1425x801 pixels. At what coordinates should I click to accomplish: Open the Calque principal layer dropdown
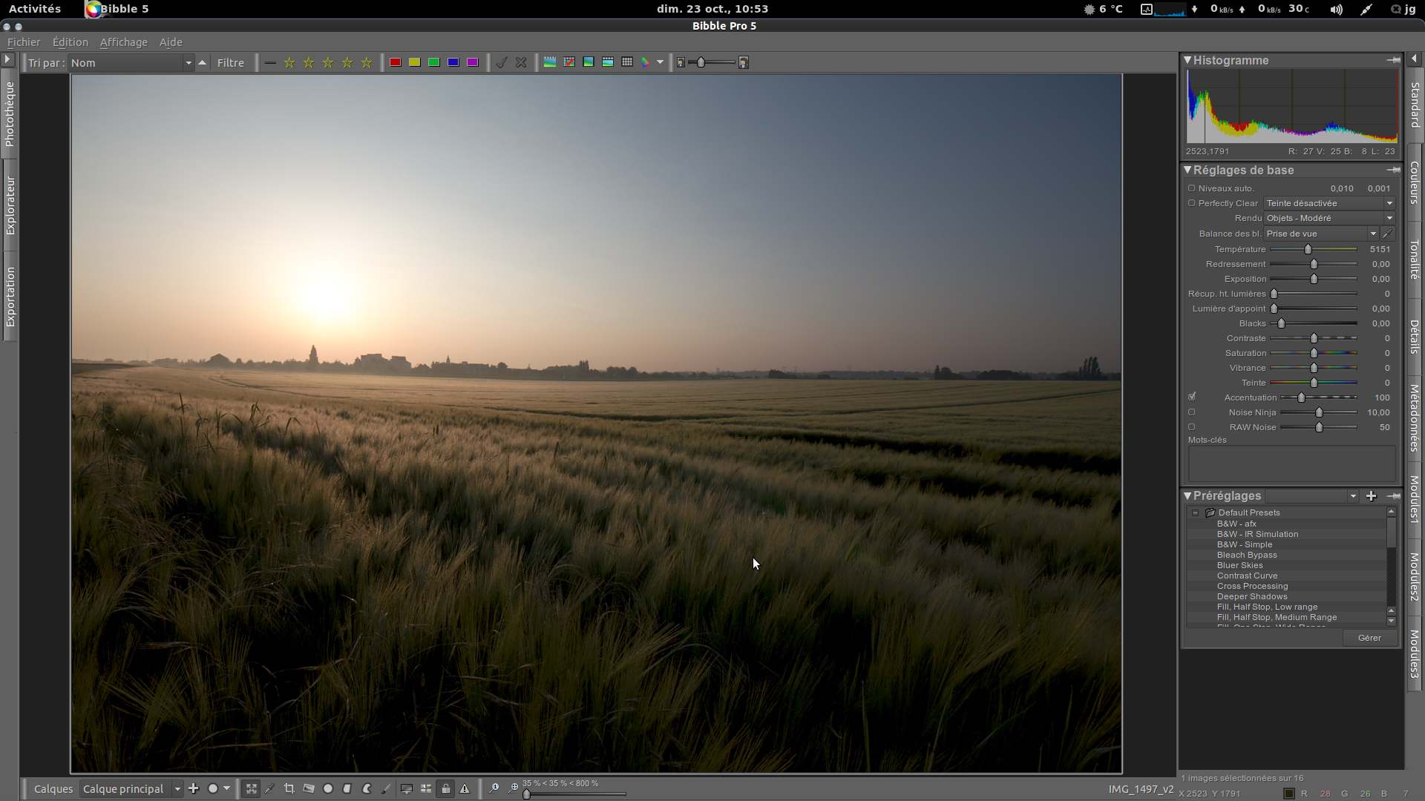(x=131, y=788)
